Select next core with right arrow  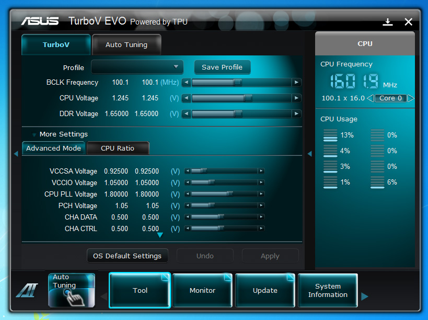pyautogui.click(x=411, y=98)
